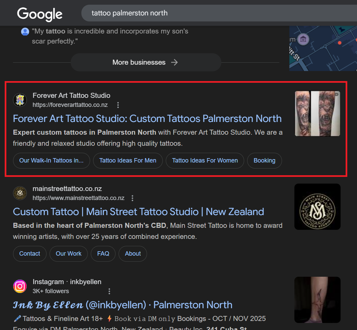Click the reviewer avatar icon
Viewport: 357px width, 330px height.
(x=25, y=32)
